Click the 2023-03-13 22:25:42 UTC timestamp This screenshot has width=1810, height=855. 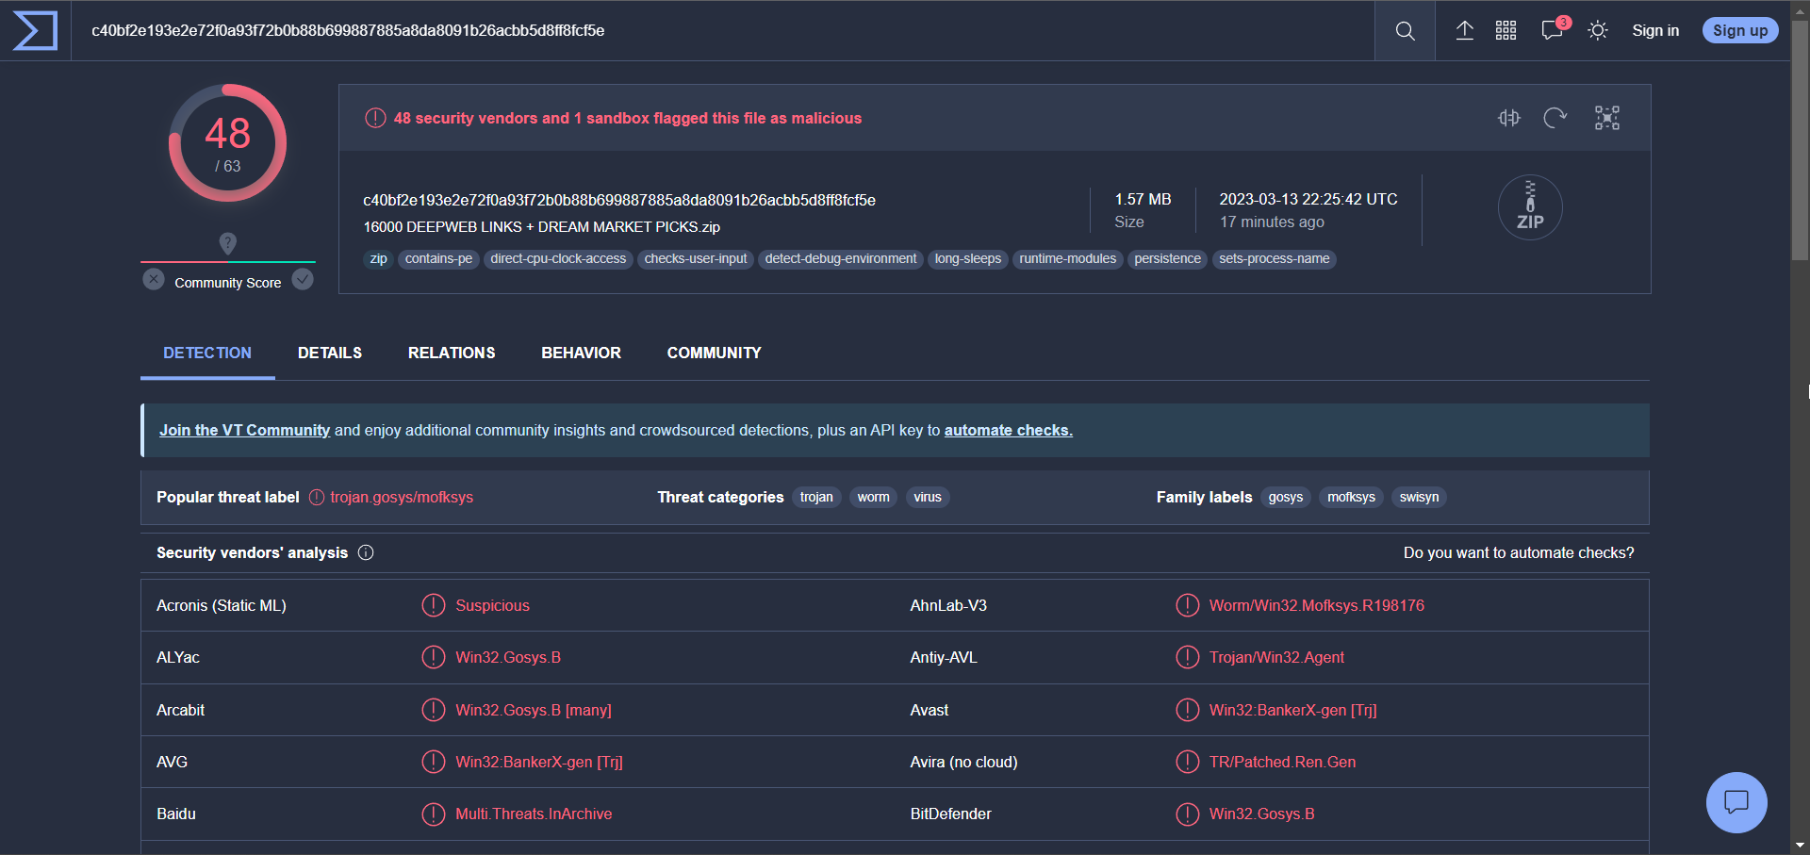pos(1308,199)
